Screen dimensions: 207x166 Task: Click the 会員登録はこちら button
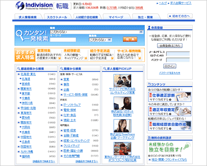tap(170, 46)
